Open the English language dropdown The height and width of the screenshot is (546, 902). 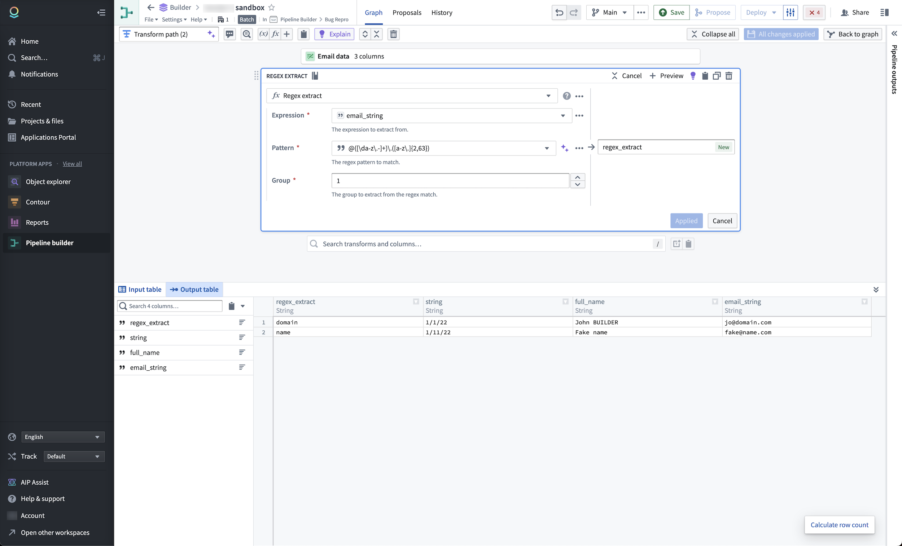(x=63, y=437)
